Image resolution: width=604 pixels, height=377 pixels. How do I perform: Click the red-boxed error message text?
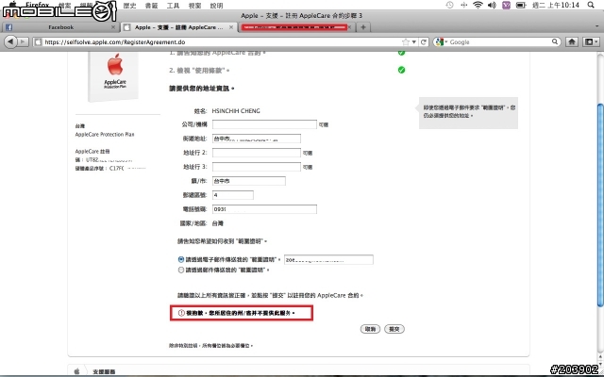click(241, 313)
